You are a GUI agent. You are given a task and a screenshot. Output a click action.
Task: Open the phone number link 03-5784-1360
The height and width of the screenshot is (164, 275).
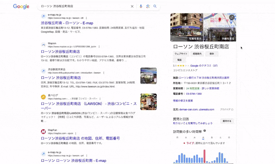pos(194,94)
